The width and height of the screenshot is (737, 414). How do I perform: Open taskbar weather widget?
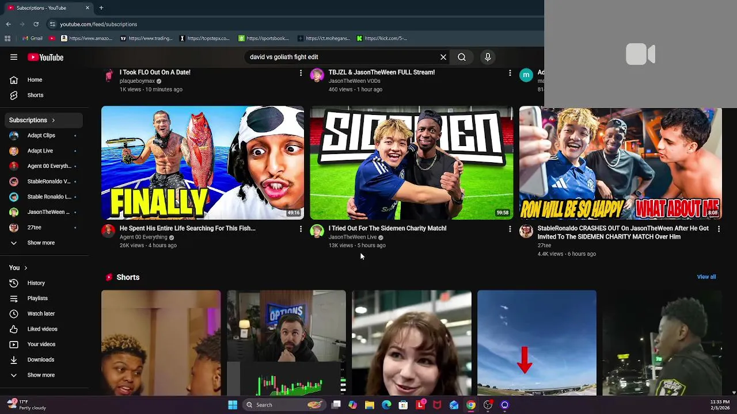(x=26, y=405)
